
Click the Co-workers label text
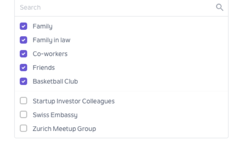50,54
